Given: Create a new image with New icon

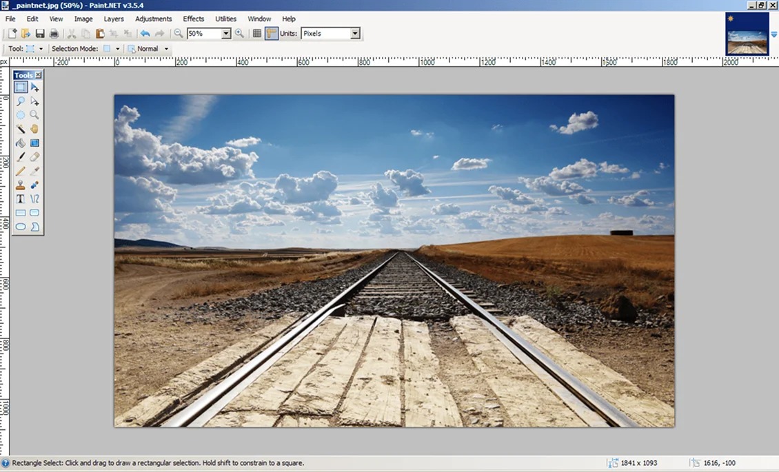Looking at the screenshot, I should tap(12, 33).
